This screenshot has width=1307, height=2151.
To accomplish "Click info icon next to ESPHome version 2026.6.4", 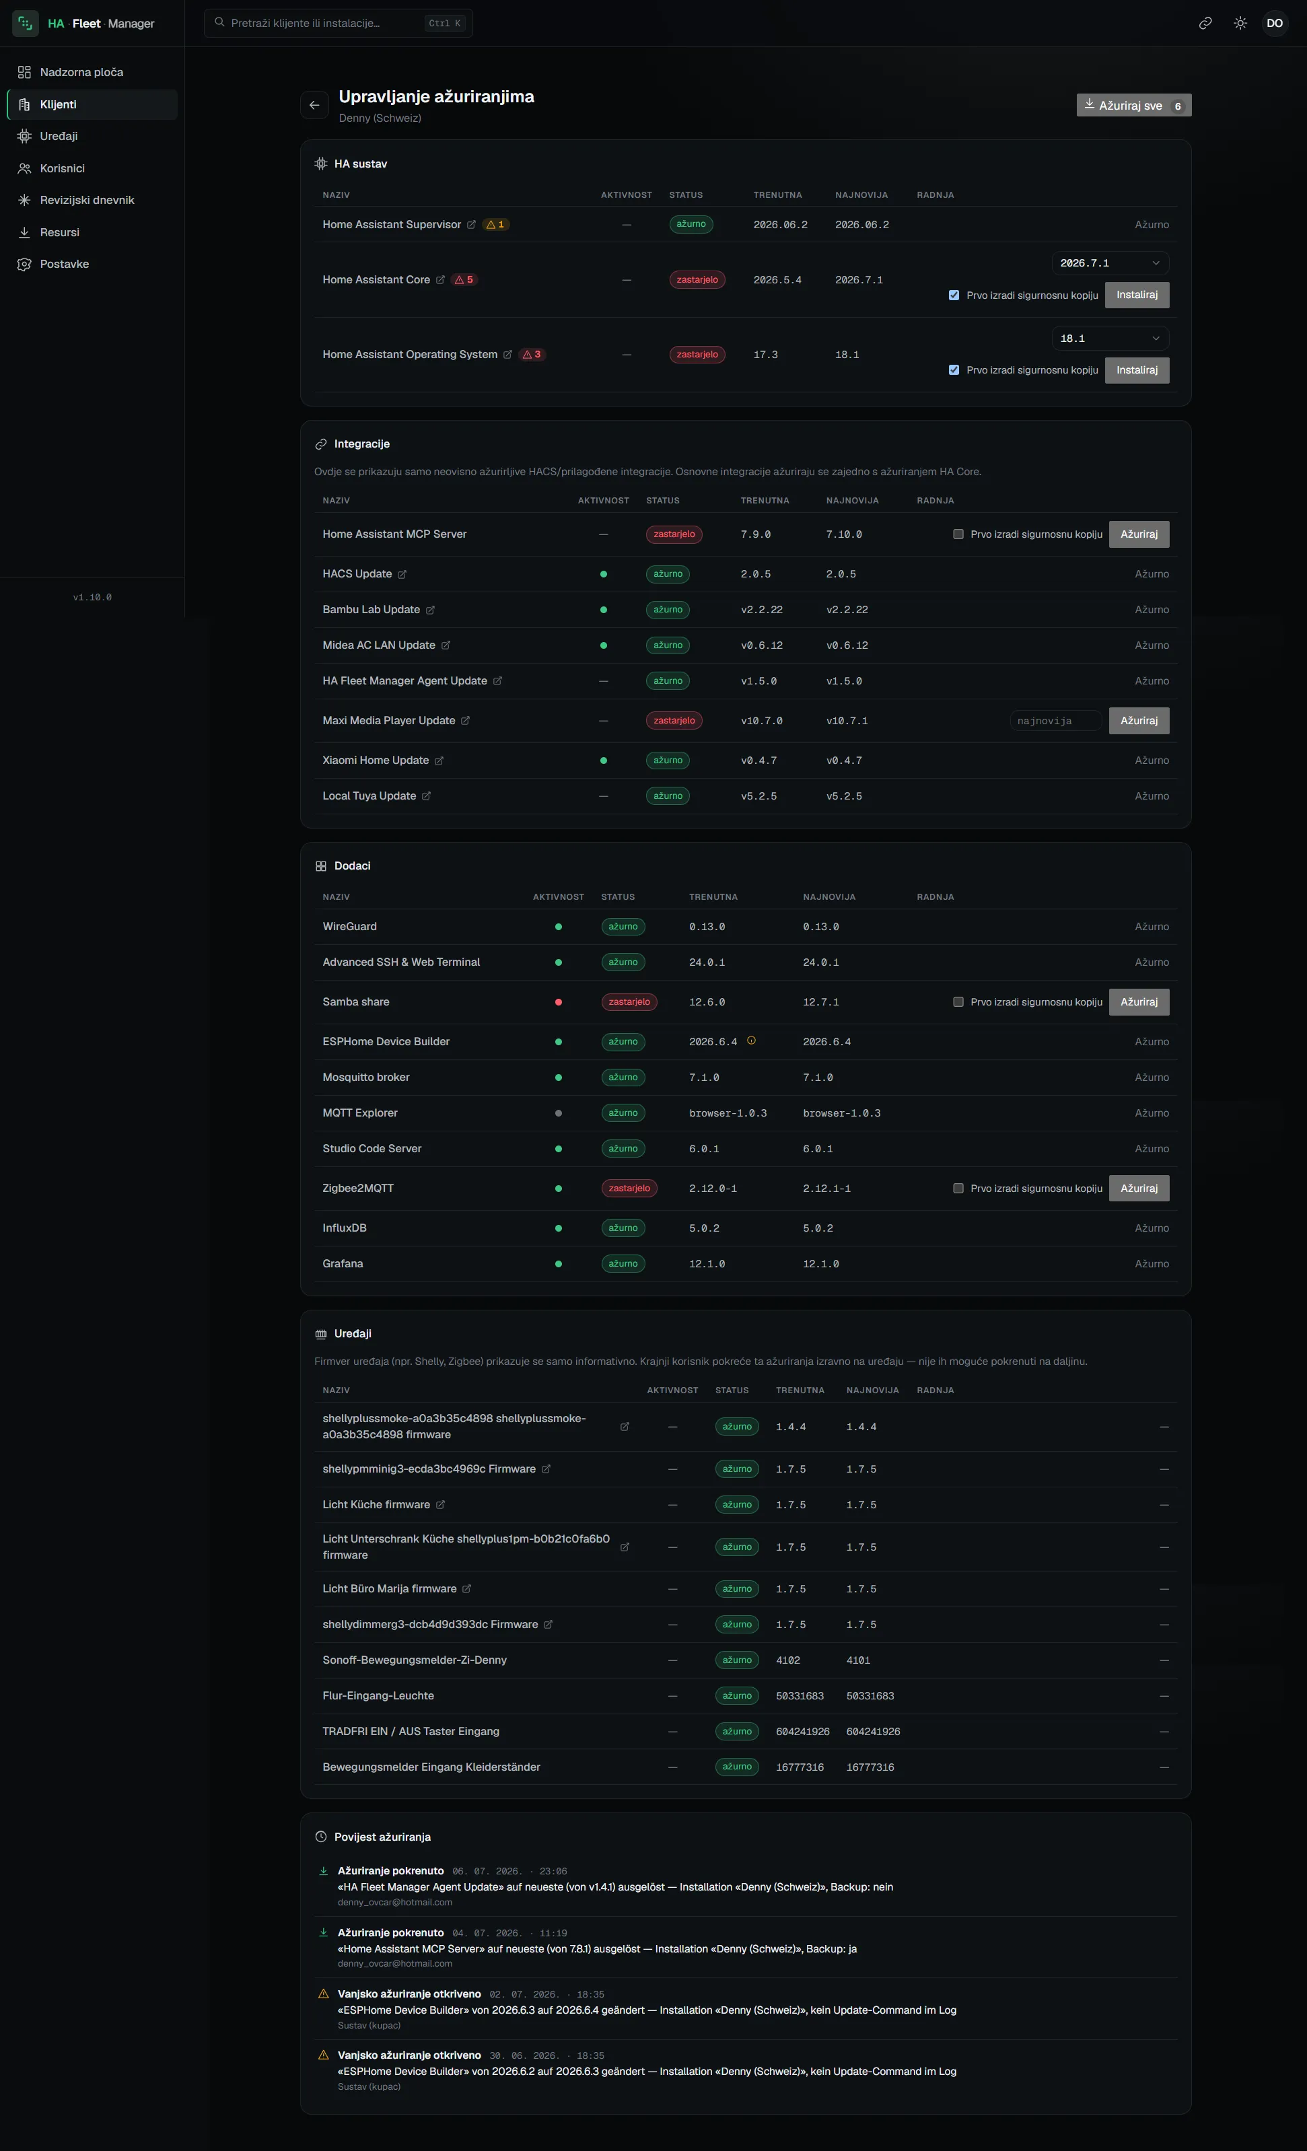I will click(x=751, y=1041).
